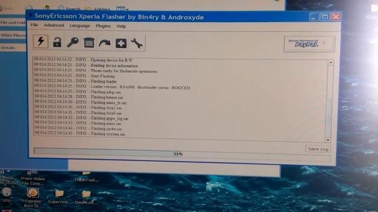This screenshot has width=378, height=212.
Task: Select log line 'Flashing cache.sin'
Action: click(78, 128)
